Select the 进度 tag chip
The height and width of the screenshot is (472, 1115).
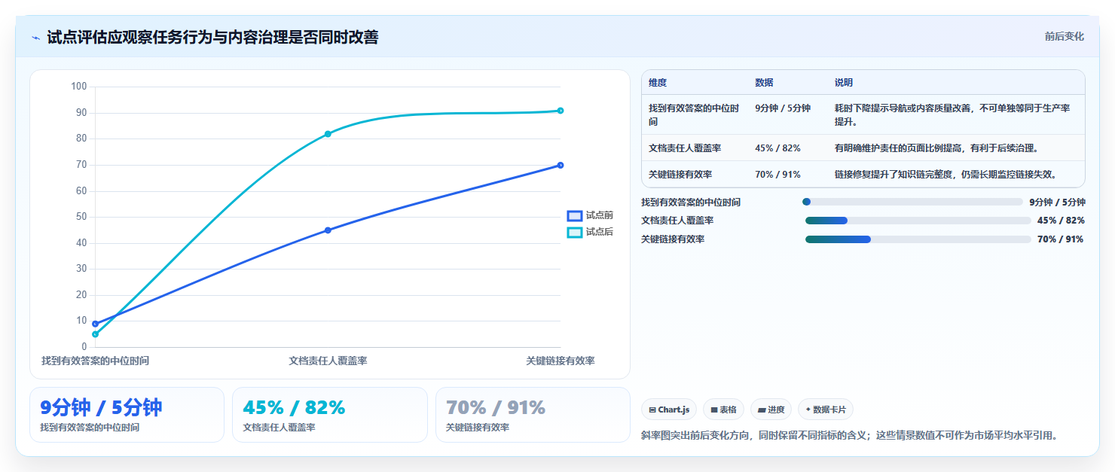click(x=771, y=410)
